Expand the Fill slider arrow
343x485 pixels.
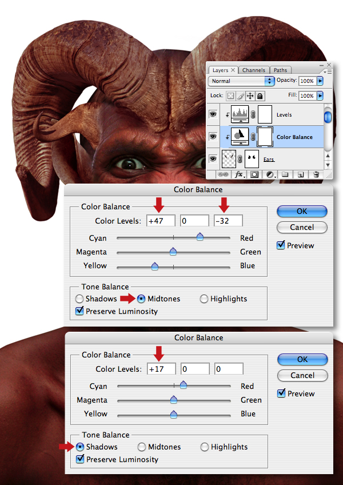point(320,96)
